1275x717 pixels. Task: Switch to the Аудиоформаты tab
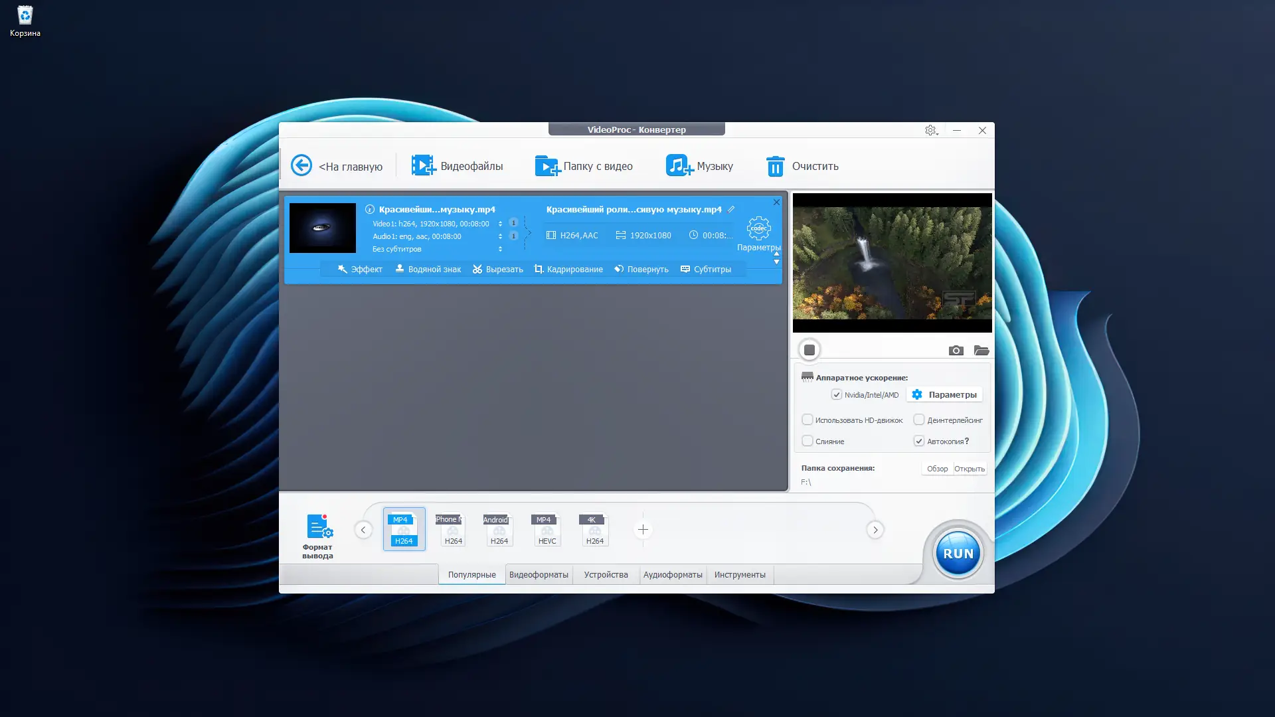(x=672, y=575)
